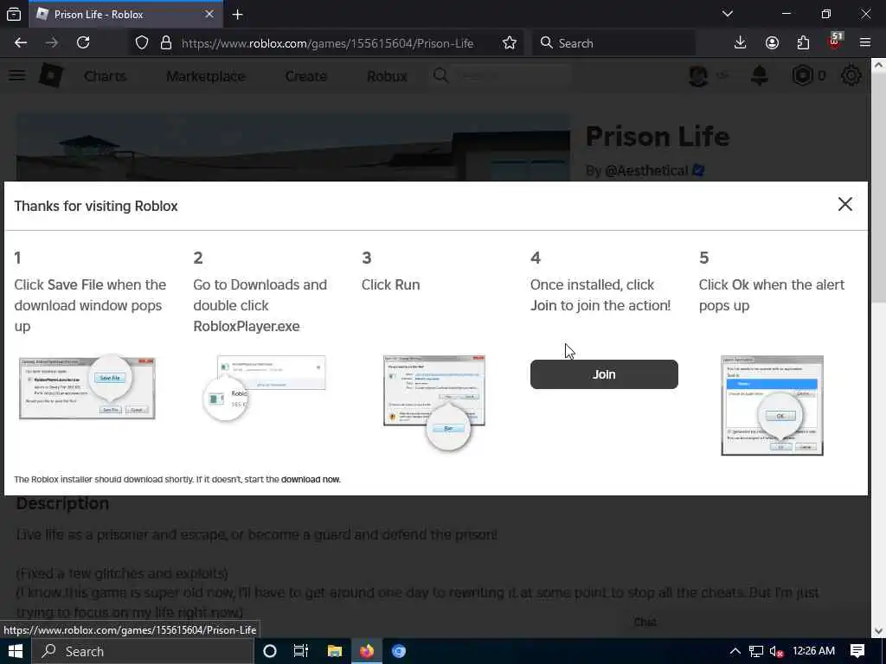Click the browser forward arrow
The height and width of the screenshot is (664, 886).
point(52,43)
